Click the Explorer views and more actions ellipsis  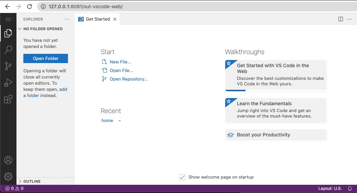point(67,19)
